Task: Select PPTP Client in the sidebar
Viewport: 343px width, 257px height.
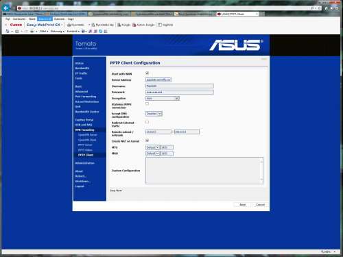Action: point(86,155)
